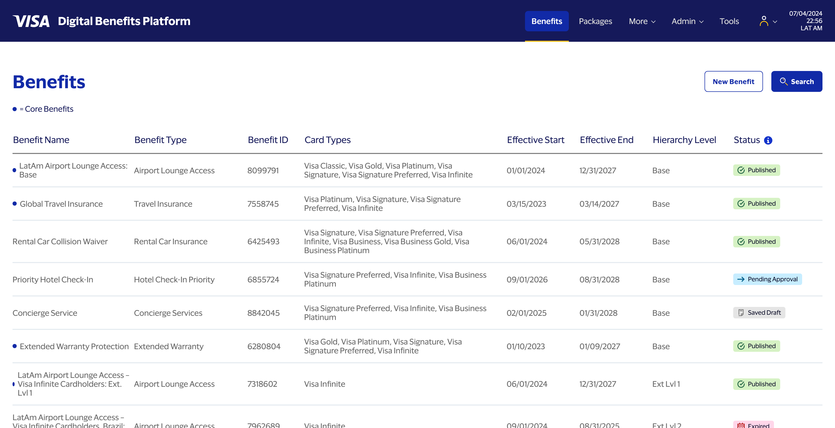The height and width of the screenshot is (428, 835).
Task: Click Benefit ID 7558745
Action: pyautogui.click(x=263, y=204)
